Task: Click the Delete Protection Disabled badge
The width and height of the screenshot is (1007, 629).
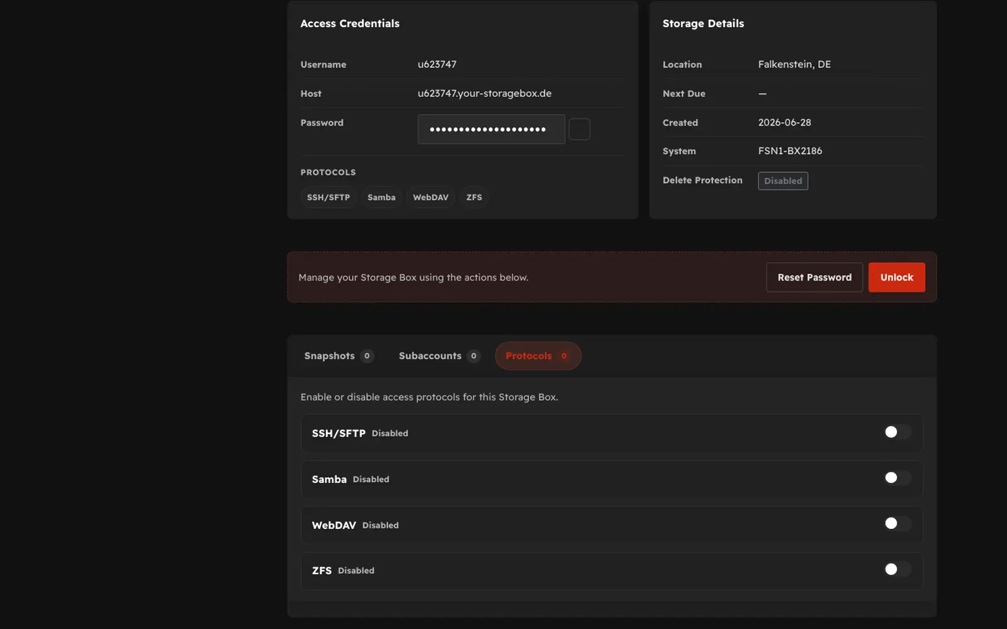Action: point(783,181)
